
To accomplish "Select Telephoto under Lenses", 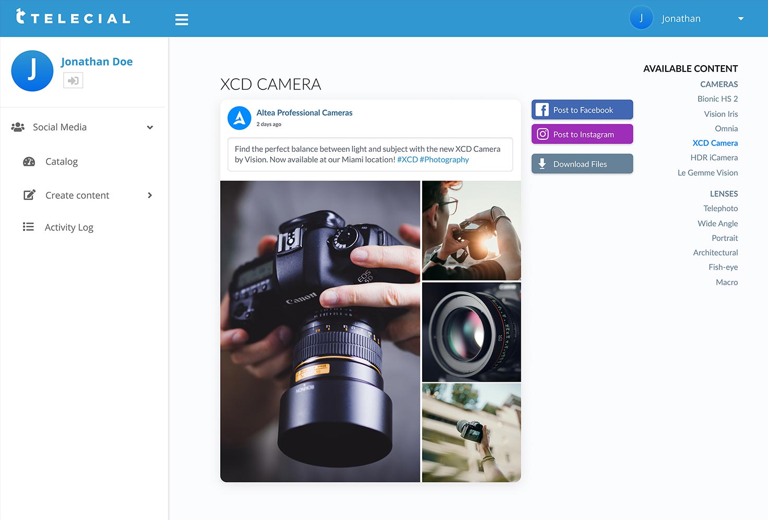I will 721,208.
